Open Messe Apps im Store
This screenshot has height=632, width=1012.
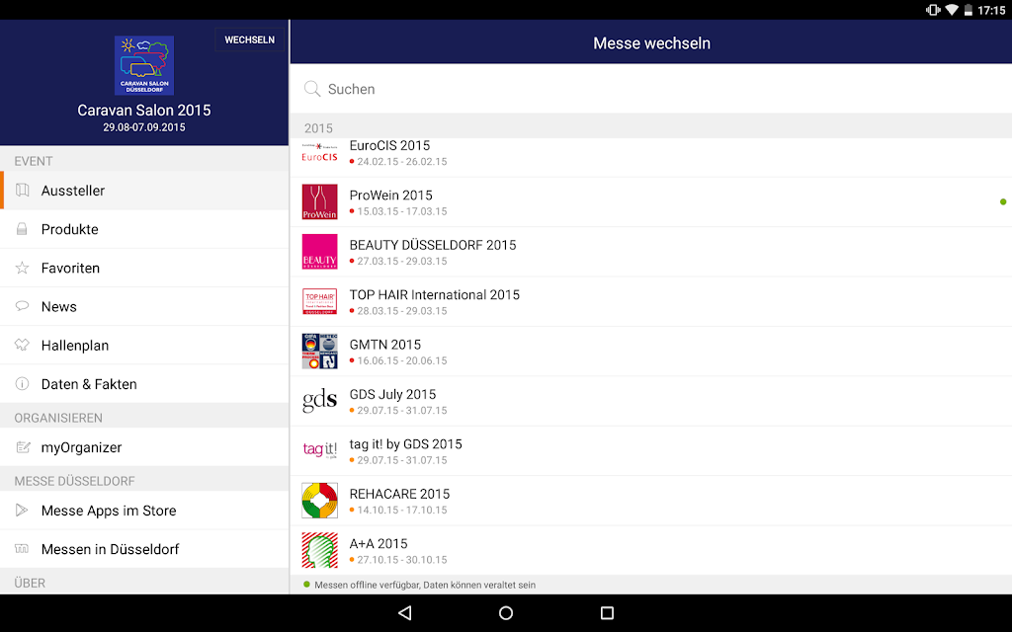point(144,511)
